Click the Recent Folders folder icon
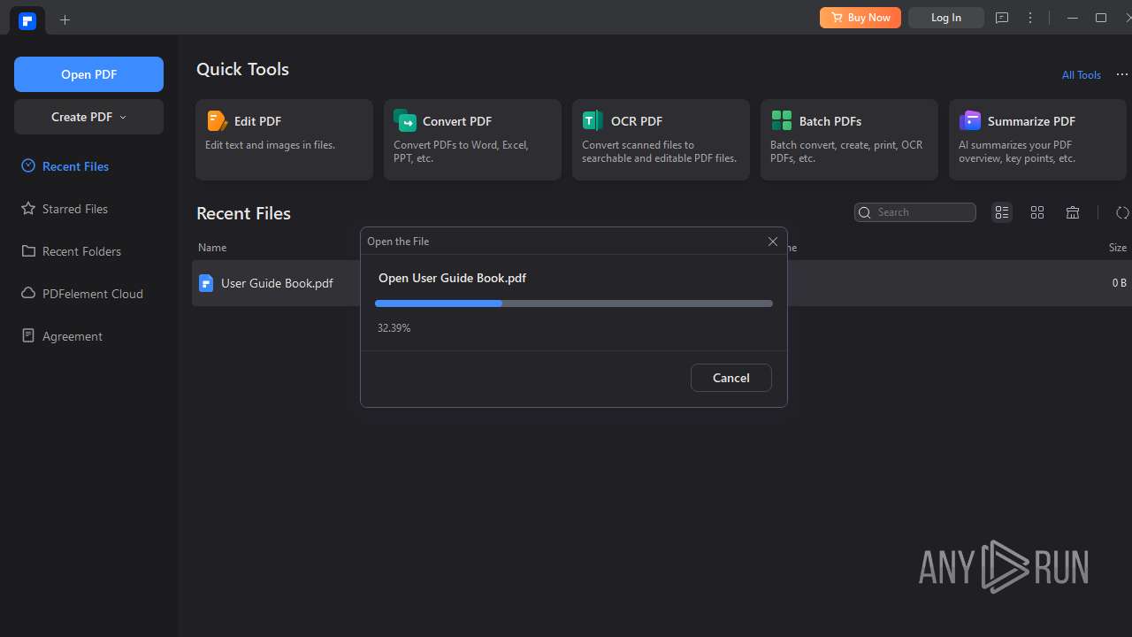This screenshot has width=1132, height=637. pyautogui.click(x=28, y=251)
